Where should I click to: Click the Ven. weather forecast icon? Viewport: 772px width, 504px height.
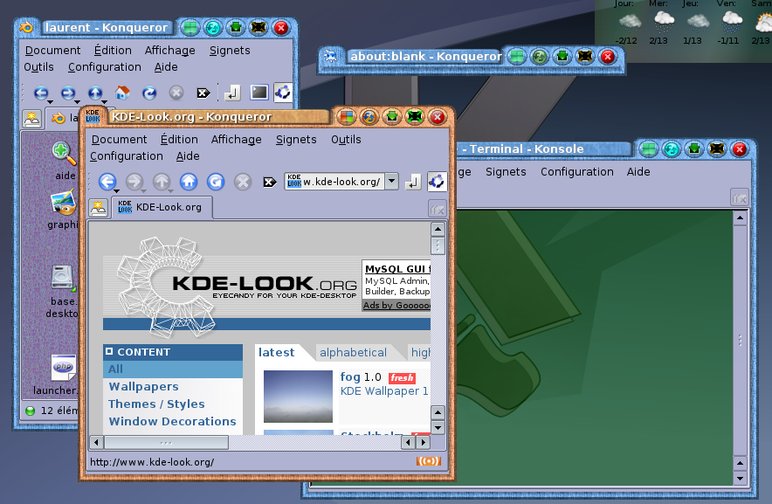732,22
